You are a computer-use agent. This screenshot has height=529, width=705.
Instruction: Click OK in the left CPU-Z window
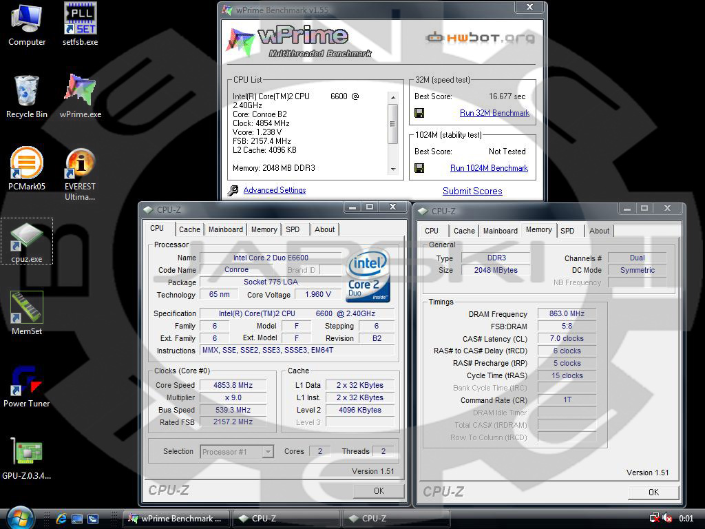[379, 490]
